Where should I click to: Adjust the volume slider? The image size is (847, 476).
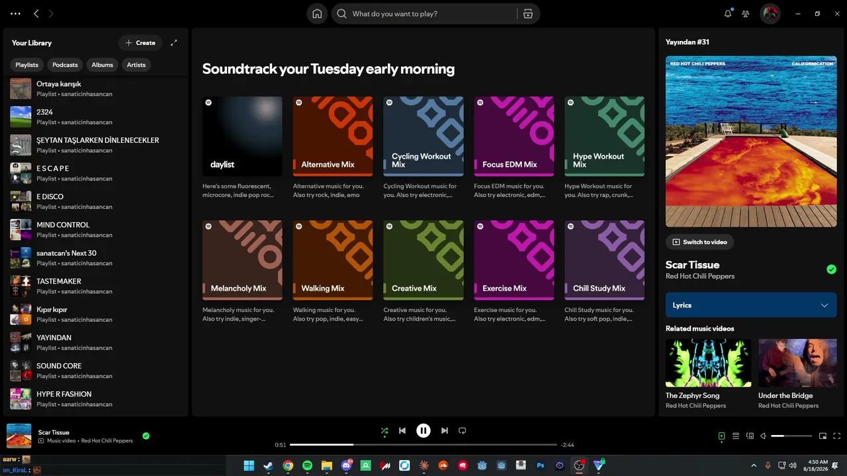pyautogui.click(x=791, y=436)
